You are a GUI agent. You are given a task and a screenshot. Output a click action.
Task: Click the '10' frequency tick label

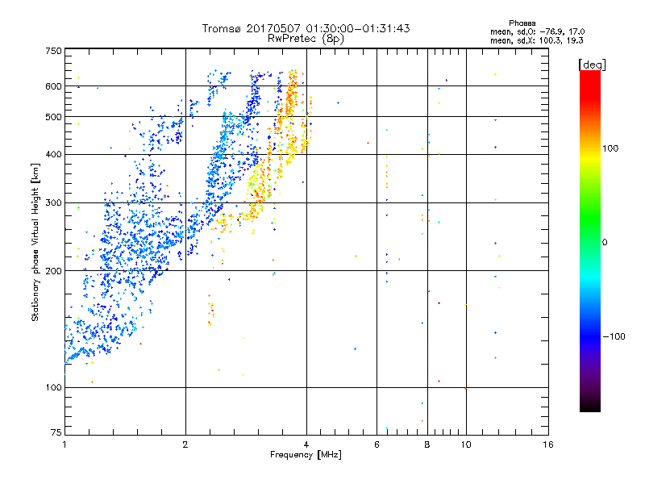point(466,444)
